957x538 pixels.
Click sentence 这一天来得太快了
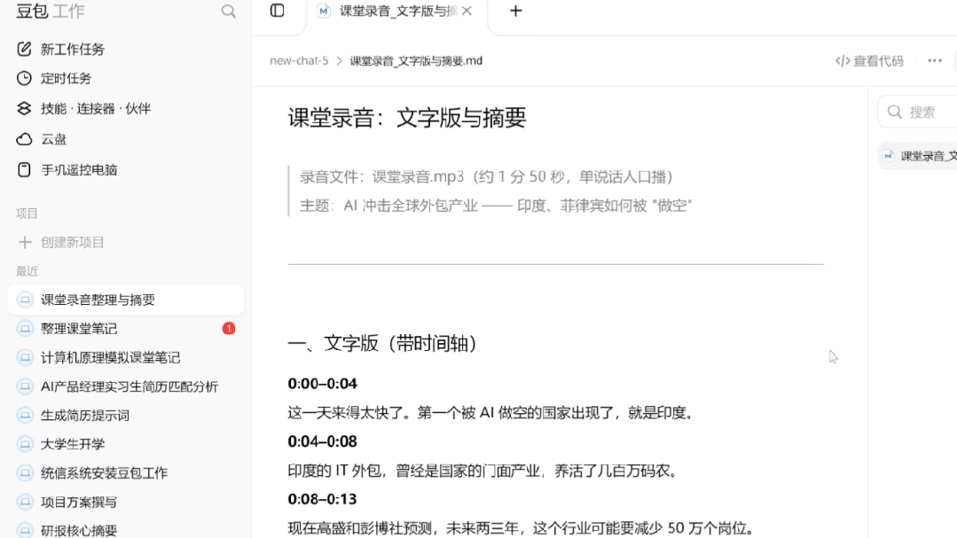[492, 413]
